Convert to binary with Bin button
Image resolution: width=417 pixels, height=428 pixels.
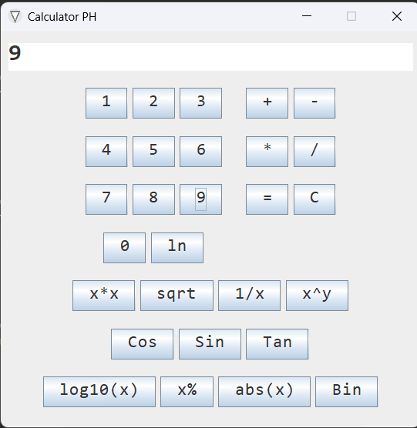[347, 392]
